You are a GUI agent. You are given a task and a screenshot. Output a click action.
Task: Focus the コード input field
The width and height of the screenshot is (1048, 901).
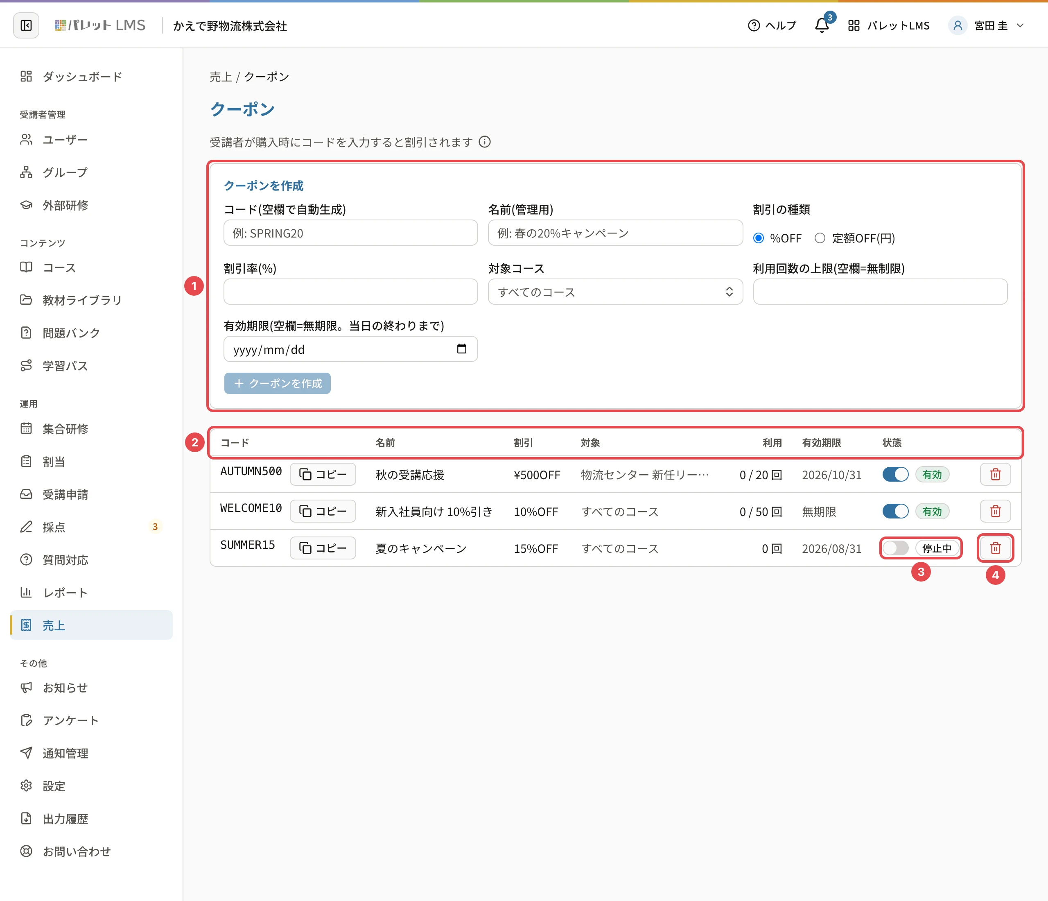coord(350,233)
